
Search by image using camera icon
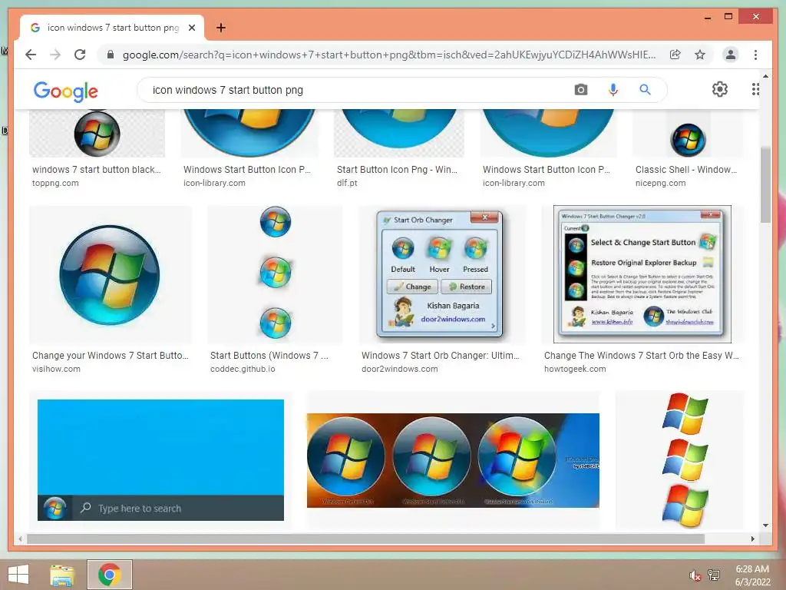point(581,90)
